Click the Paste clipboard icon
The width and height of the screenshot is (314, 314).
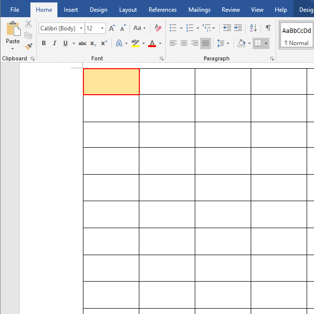pyautogui.click(x=13, y=28)
